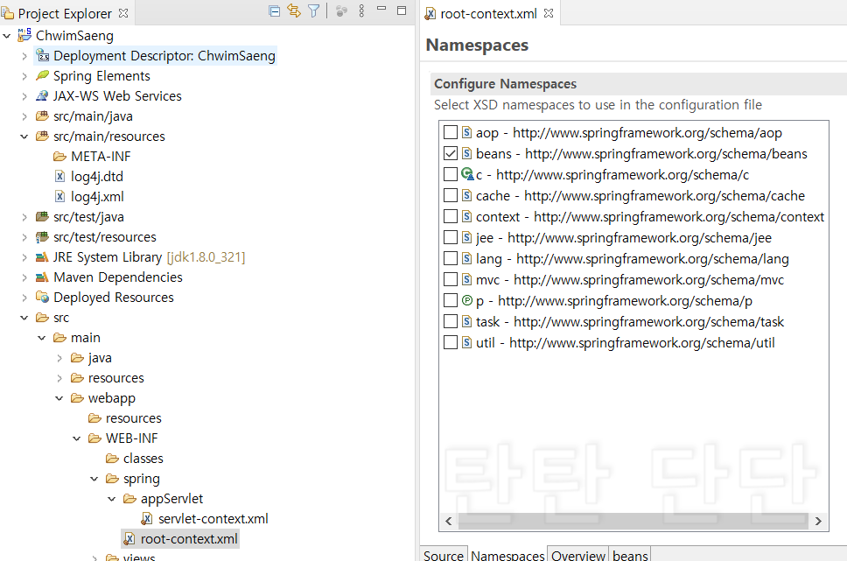Image resolution: width=847 pixels, height=561 pixels.
Task: Open Project Explorer View Menu dots
Action: pyautogui.click(x=362, y=11)
